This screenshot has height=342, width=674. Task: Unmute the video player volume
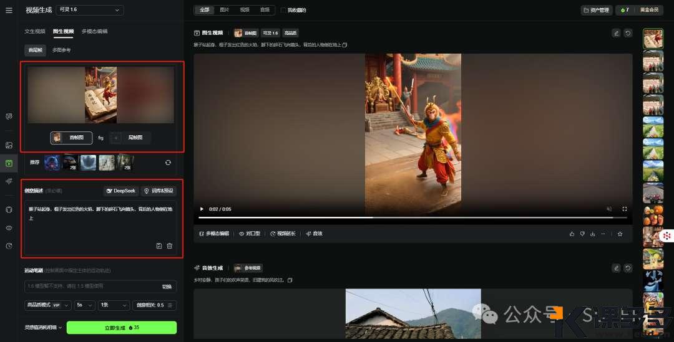[x=609, y=209]
